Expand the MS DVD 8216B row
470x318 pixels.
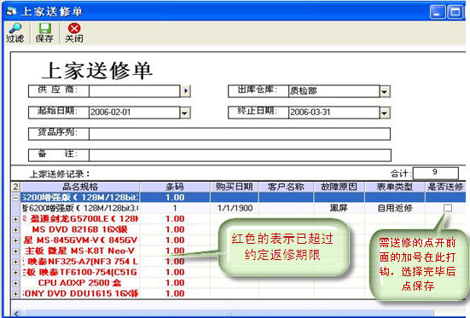pos(15,230)
